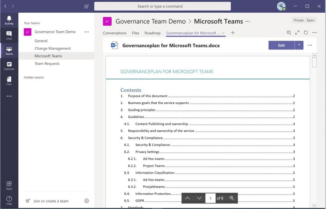Start a new chat with compose icon

click(x=86, y=6)
